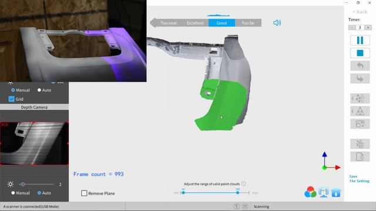Click the 3D axis orientation gizmo
Image resolution: width=376 pixels, height=211 pixels.
coord(331,161)
